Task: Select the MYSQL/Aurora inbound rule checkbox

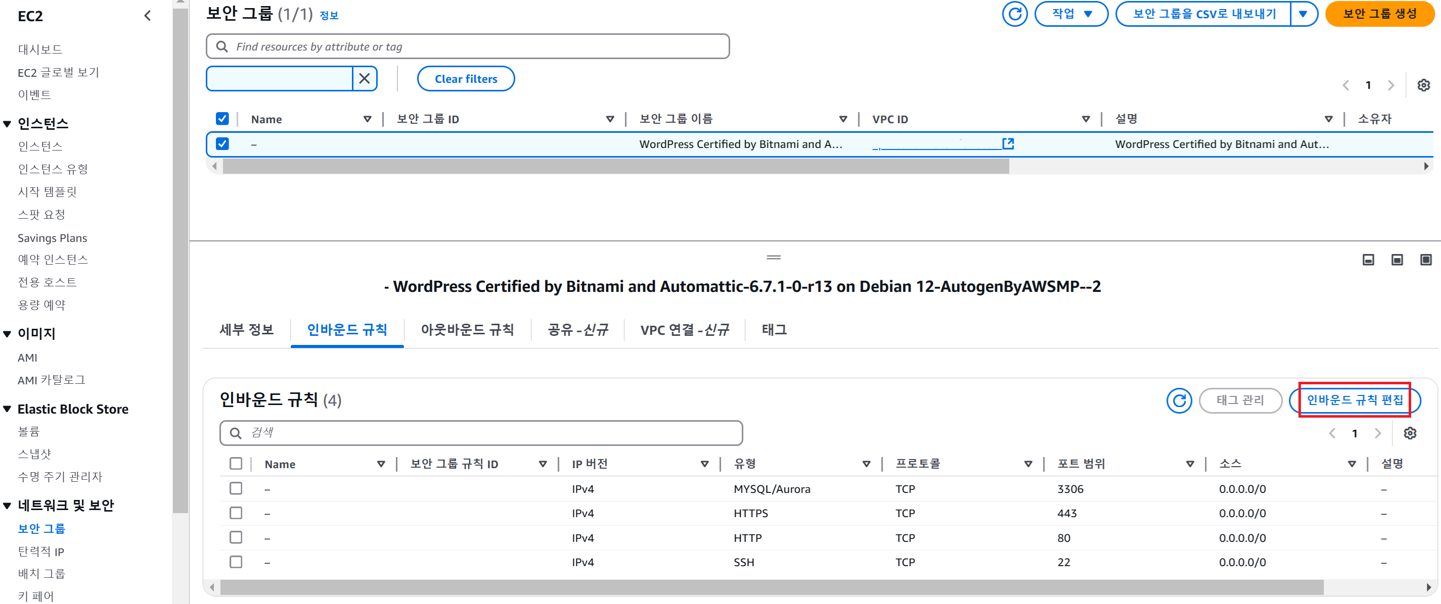Action: click(236, 488)
